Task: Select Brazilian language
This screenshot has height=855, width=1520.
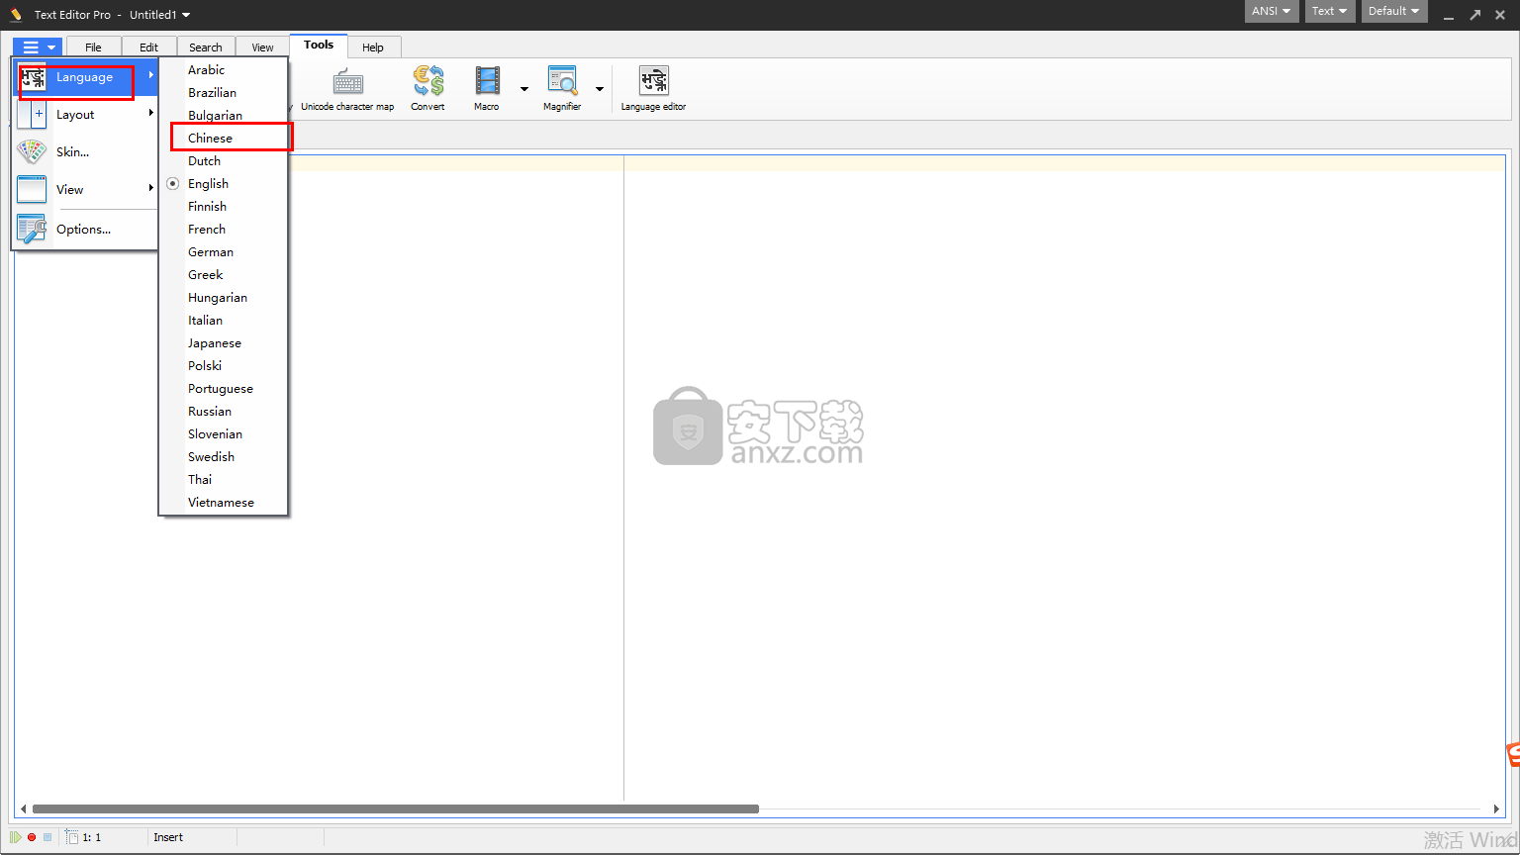Action: pyautogui.click(x=224, y=93)
